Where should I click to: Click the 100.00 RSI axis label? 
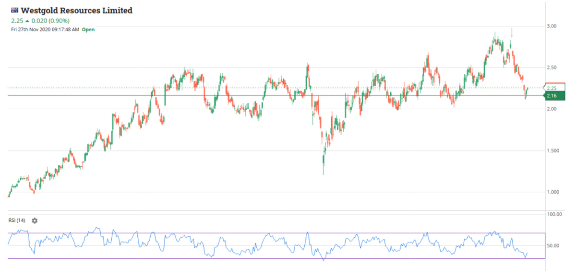coord(554,214)
